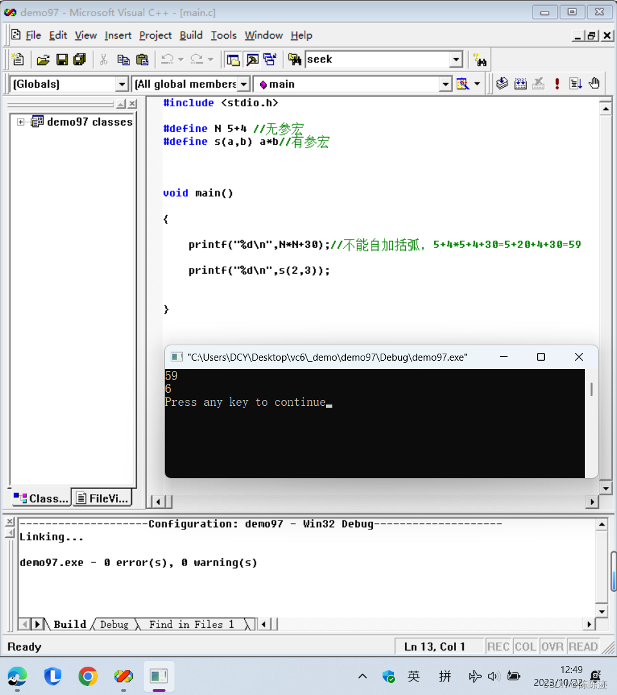This screenshot has width=617, height=695.
Task: Open the Undo history dropdown arrow
Action: (x=180, y=59)
